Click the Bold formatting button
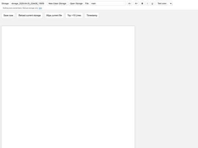 tap(142, 3)
